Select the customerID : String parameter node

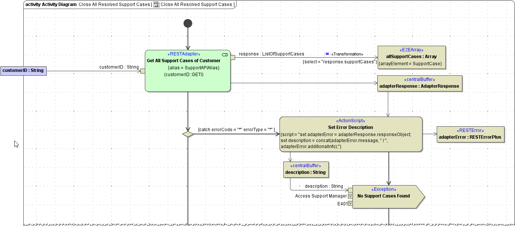click(23, 70)
